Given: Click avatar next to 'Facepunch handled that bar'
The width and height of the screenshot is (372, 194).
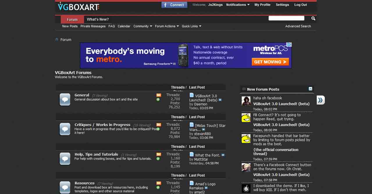Looking at the screenshot, I should tap(246, 139).
